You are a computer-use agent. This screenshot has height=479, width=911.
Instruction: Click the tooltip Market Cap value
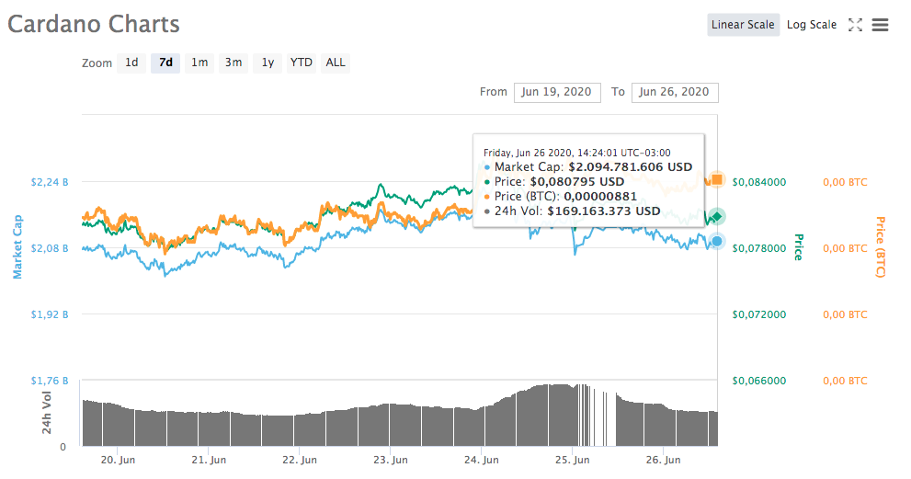631,167
